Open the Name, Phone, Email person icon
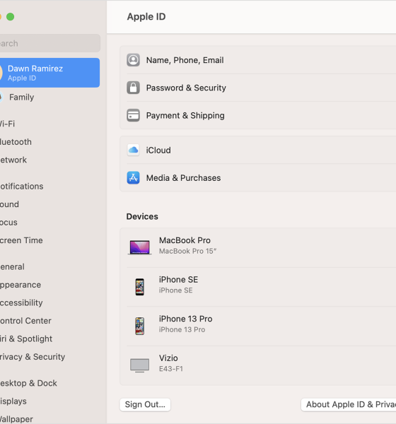Viewport: 396px width, 424px height. click(133, 60)
